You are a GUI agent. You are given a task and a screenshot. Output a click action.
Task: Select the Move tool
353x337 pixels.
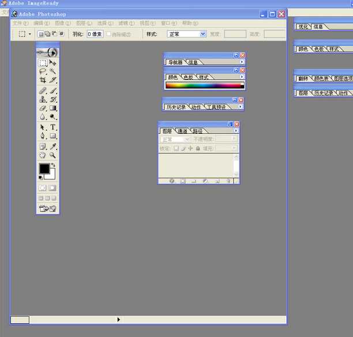click(x=52, y=62)
